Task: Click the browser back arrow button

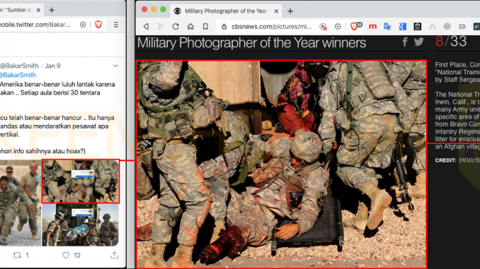Action: [x=146, y=27]
